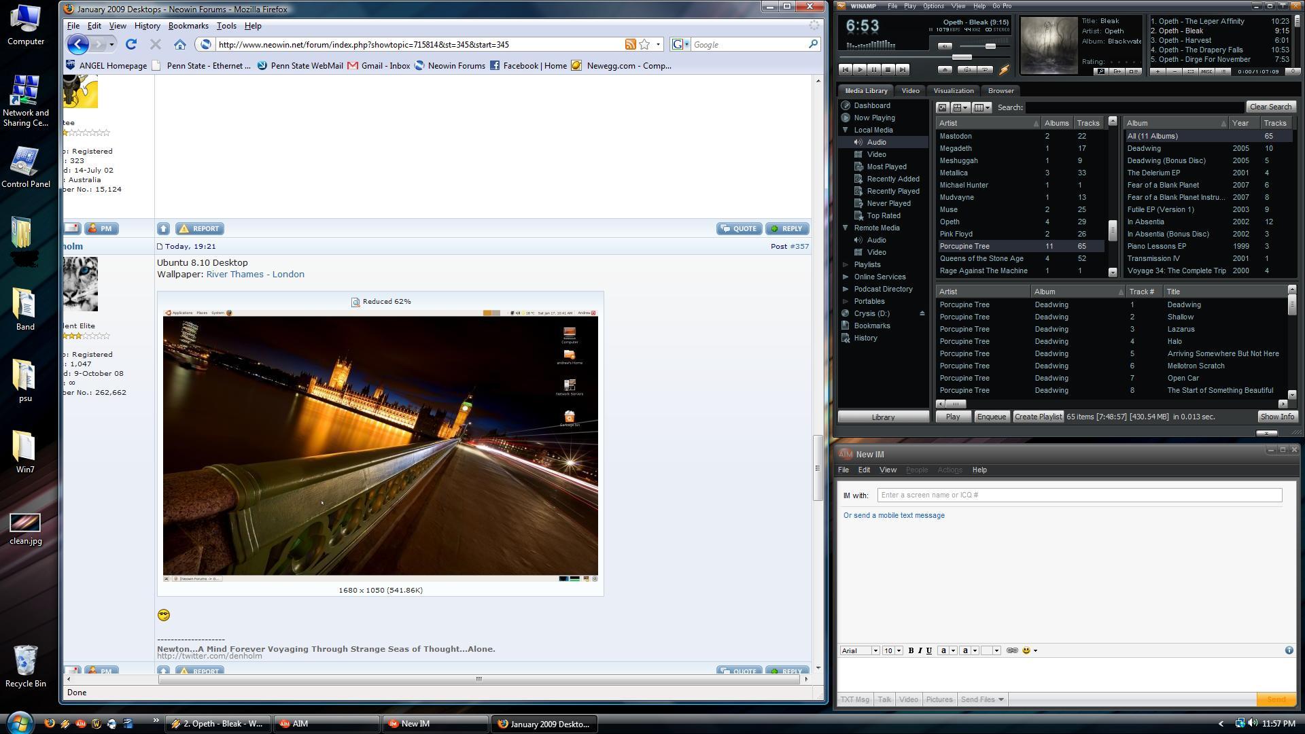Reload the page in Firefox
This screenshot has height=734, width=1305.
[131, 45]
